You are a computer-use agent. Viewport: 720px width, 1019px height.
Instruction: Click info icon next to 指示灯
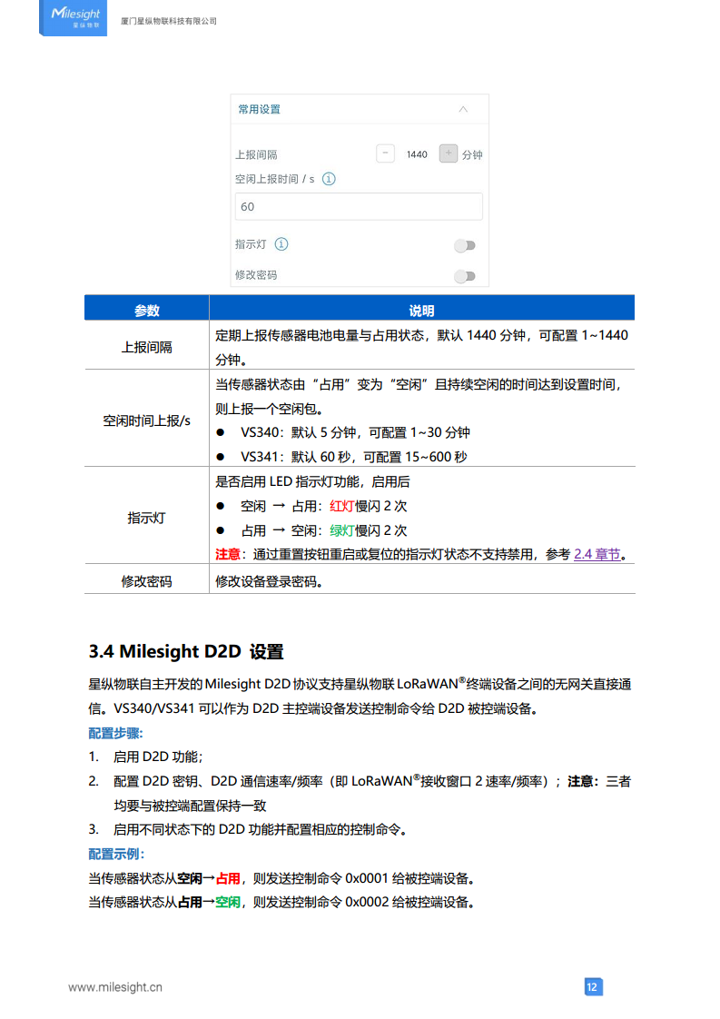pos(281,244)
